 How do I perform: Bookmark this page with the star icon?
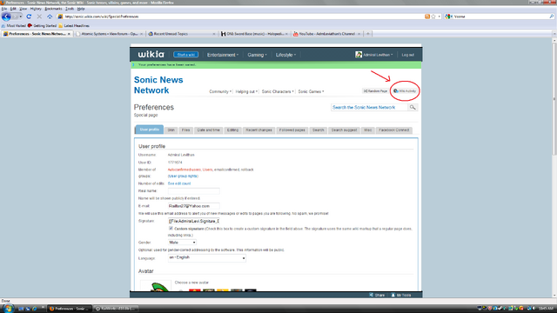tap(433, 17)
